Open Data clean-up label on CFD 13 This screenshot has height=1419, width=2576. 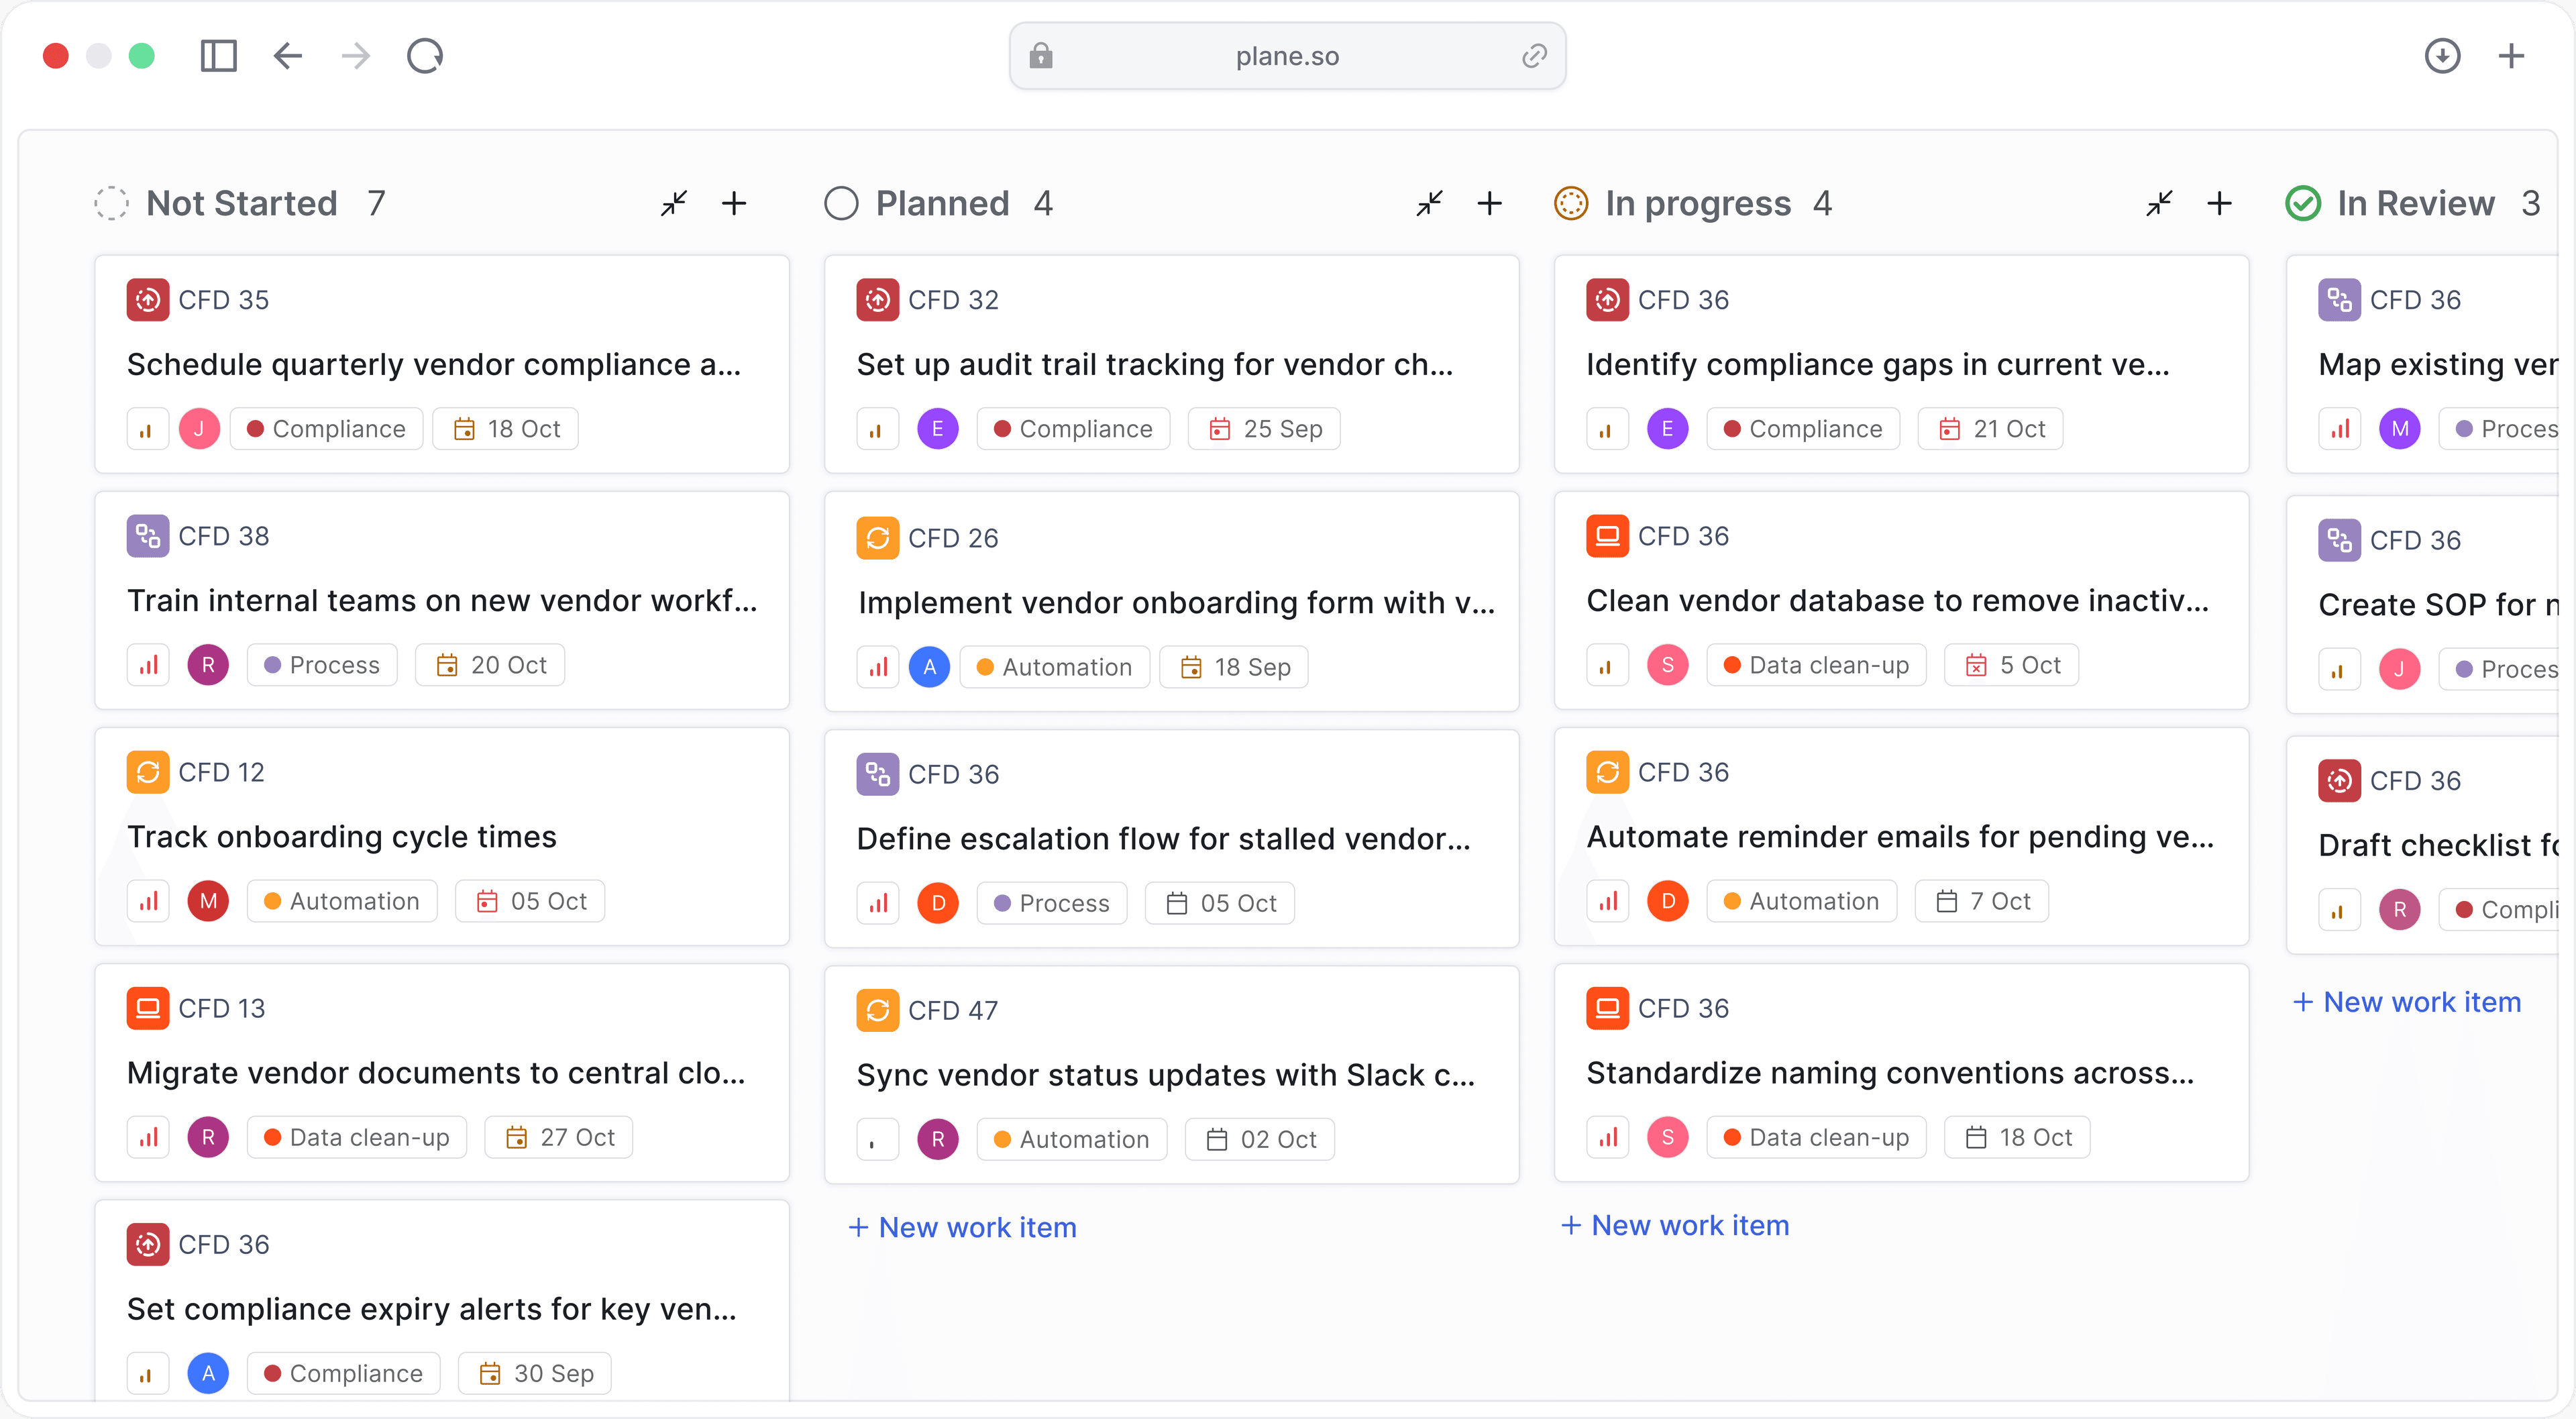(356, 1137)
